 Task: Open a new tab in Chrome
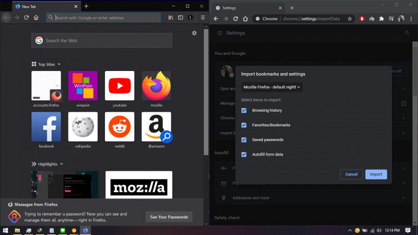point(292,8)
